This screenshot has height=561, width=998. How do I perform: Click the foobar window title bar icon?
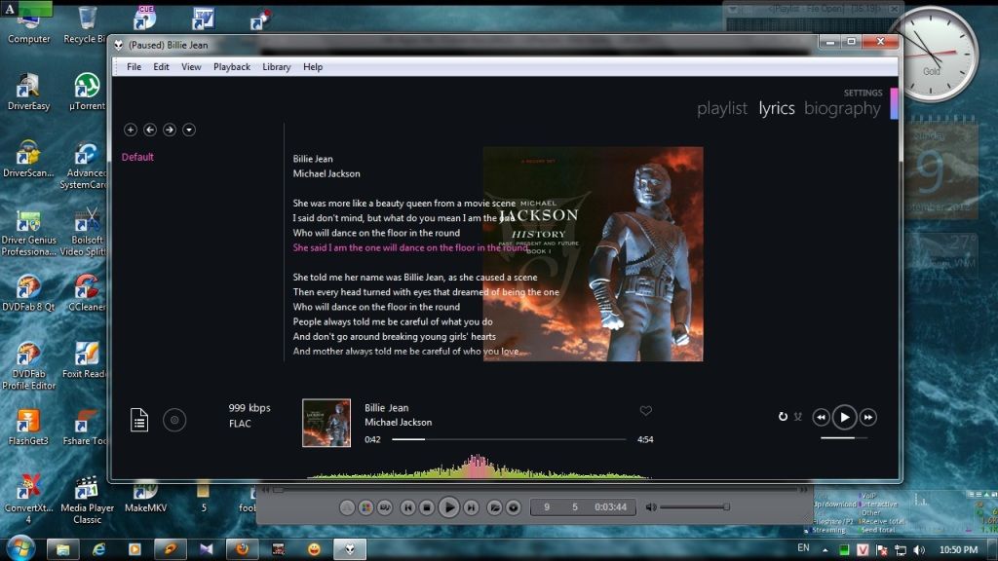click(x=119, y=45)
